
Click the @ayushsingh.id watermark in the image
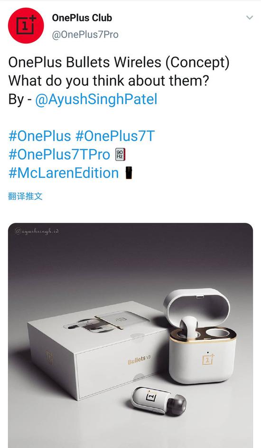pyautogui.click(x=37, y=231)
